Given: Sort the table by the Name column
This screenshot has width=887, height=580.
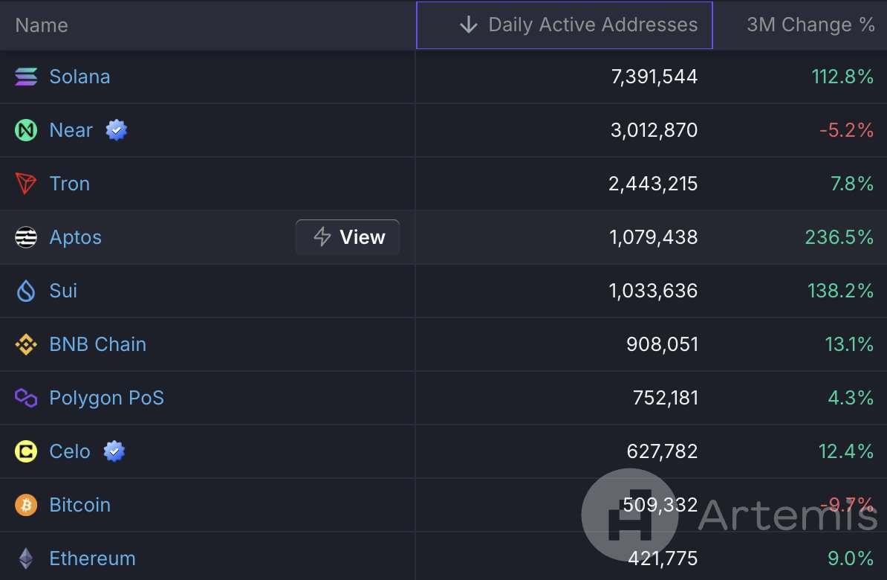Looking at the screenshot, I should pyautogui.click(x=41, y=25).
